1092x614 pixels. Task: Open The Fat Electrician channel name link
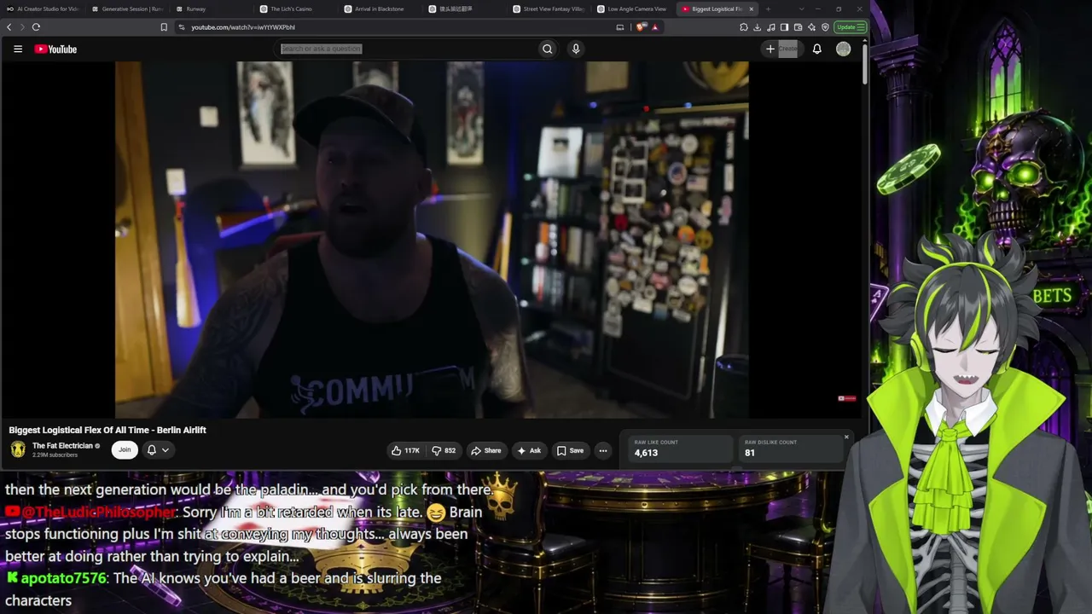coord(62,446)
